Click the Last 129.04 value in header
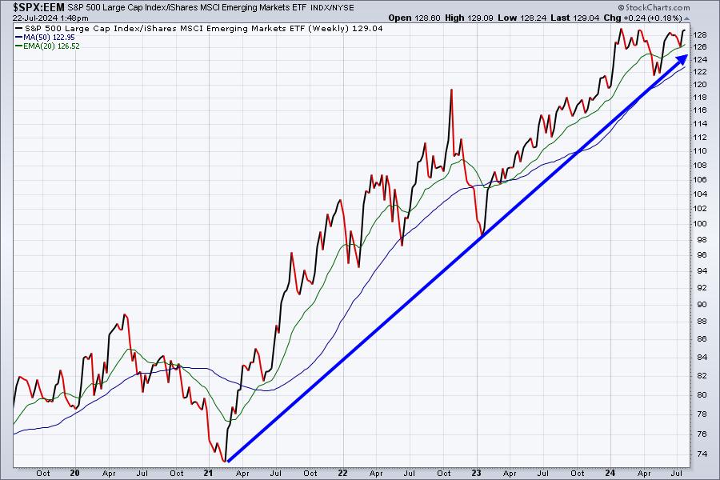This screenshot has width=720, height=480. [575, 18]
